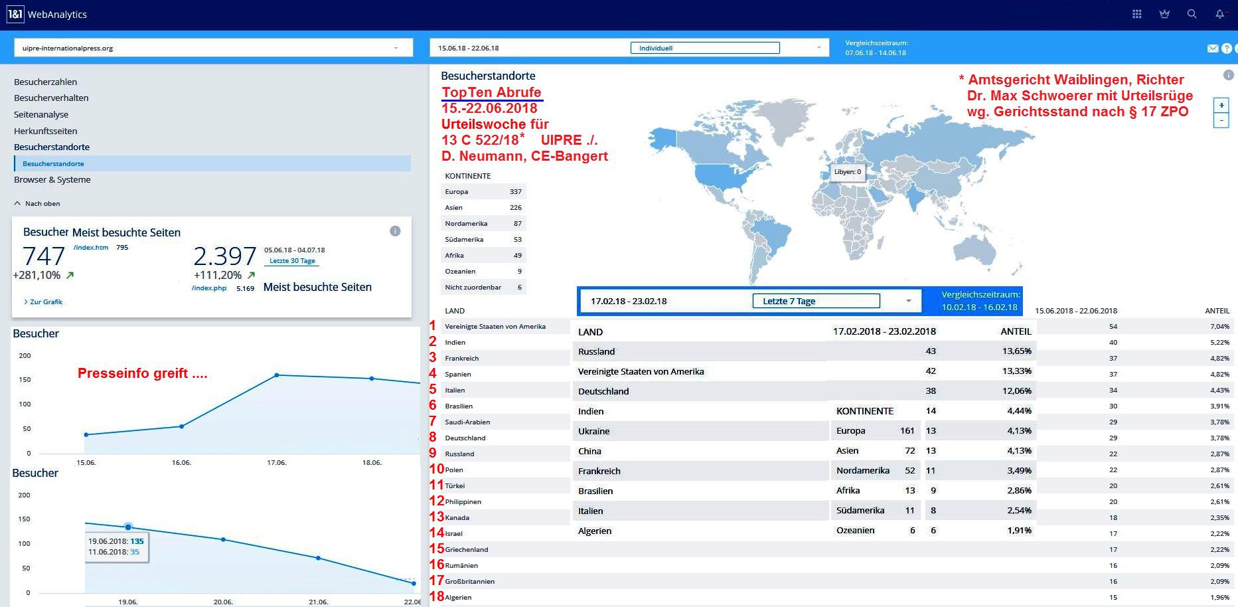Image resolution: width=1238 pixels, height=607 pixels.
Task: Click info icon in Besucher card
Action: point(395,231)
